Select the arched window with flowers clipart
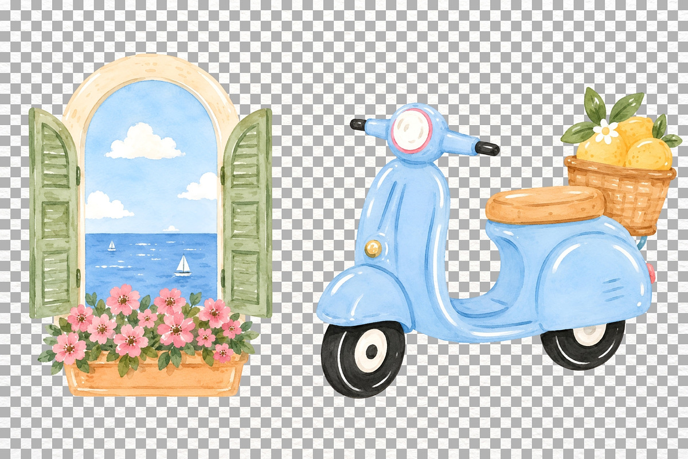Screen dimensions: 688x459 [x=151, y=225]
